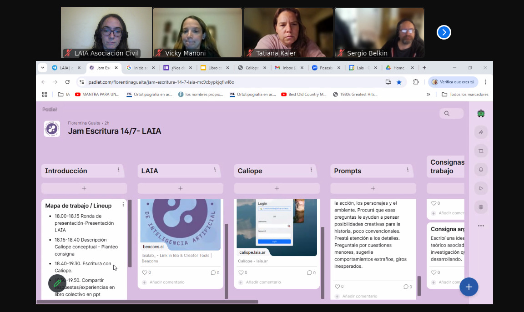Click the Padlet logo text
Viewport: 524px width, 312px height.
[50, 110]
